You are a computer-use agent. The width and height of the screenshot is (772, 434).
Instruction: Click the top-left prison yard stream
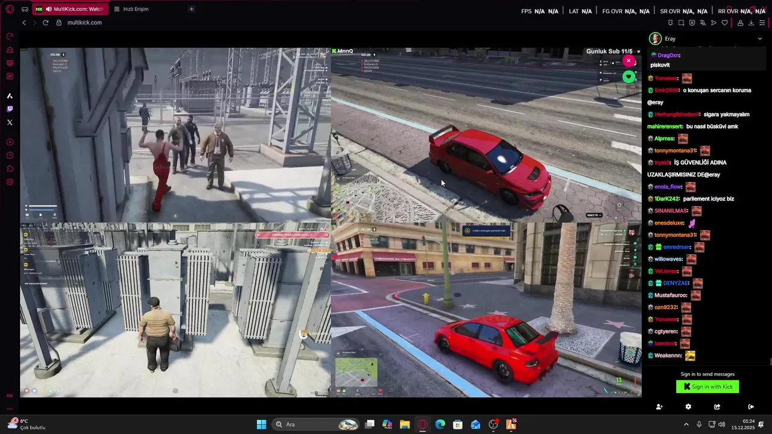click(176, 135)
